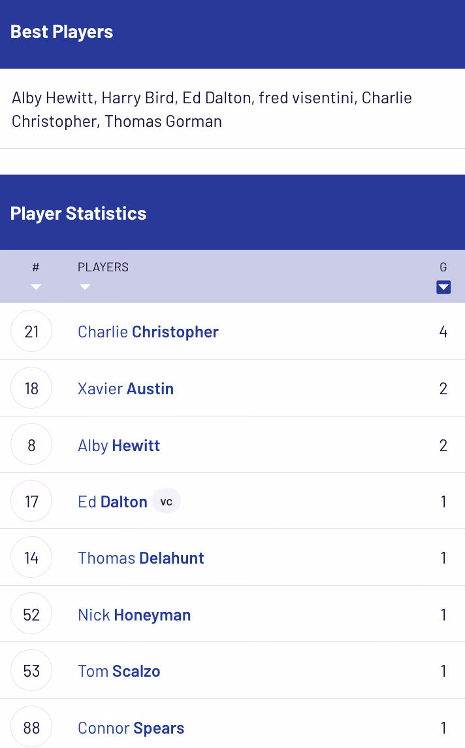Open Nick Honeyman's player profile

[135, 615]
